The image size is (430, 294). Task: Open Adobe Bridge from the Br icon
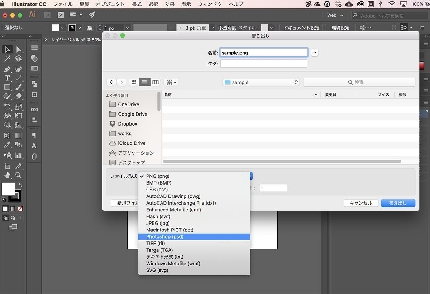point(47,15)
